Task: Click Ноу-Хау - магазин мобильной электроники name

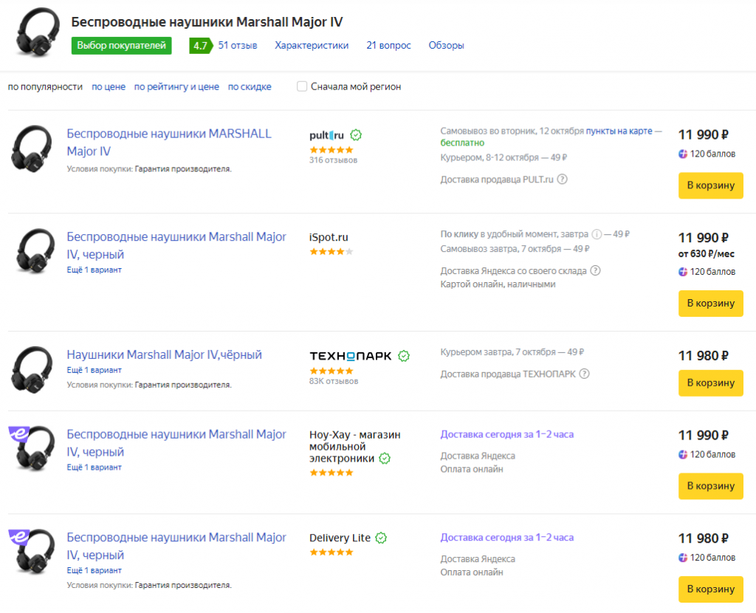Action: (355, 447)
